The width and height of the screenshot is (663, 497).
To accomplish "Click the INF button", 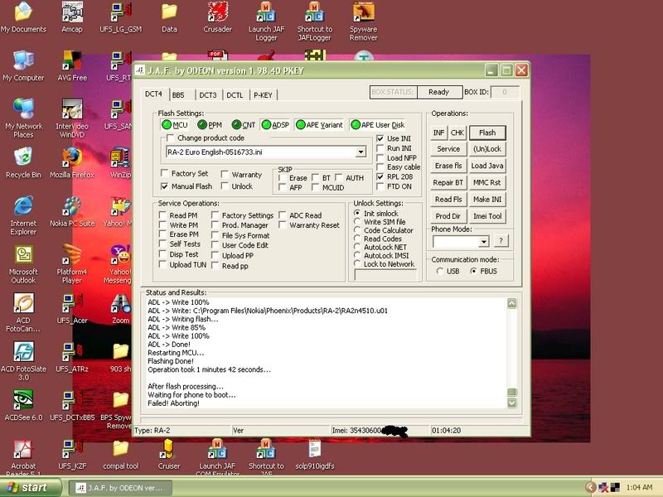I will 438,133.
